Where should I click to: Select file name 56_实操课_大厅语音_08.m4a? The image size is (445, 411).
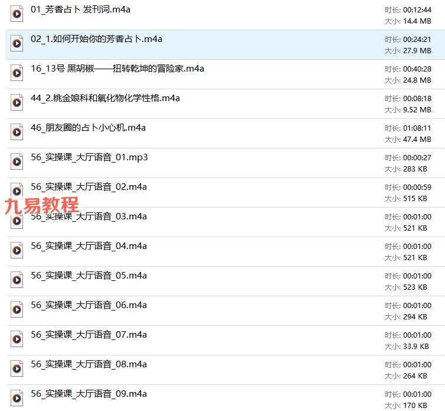tap(89, 365)
